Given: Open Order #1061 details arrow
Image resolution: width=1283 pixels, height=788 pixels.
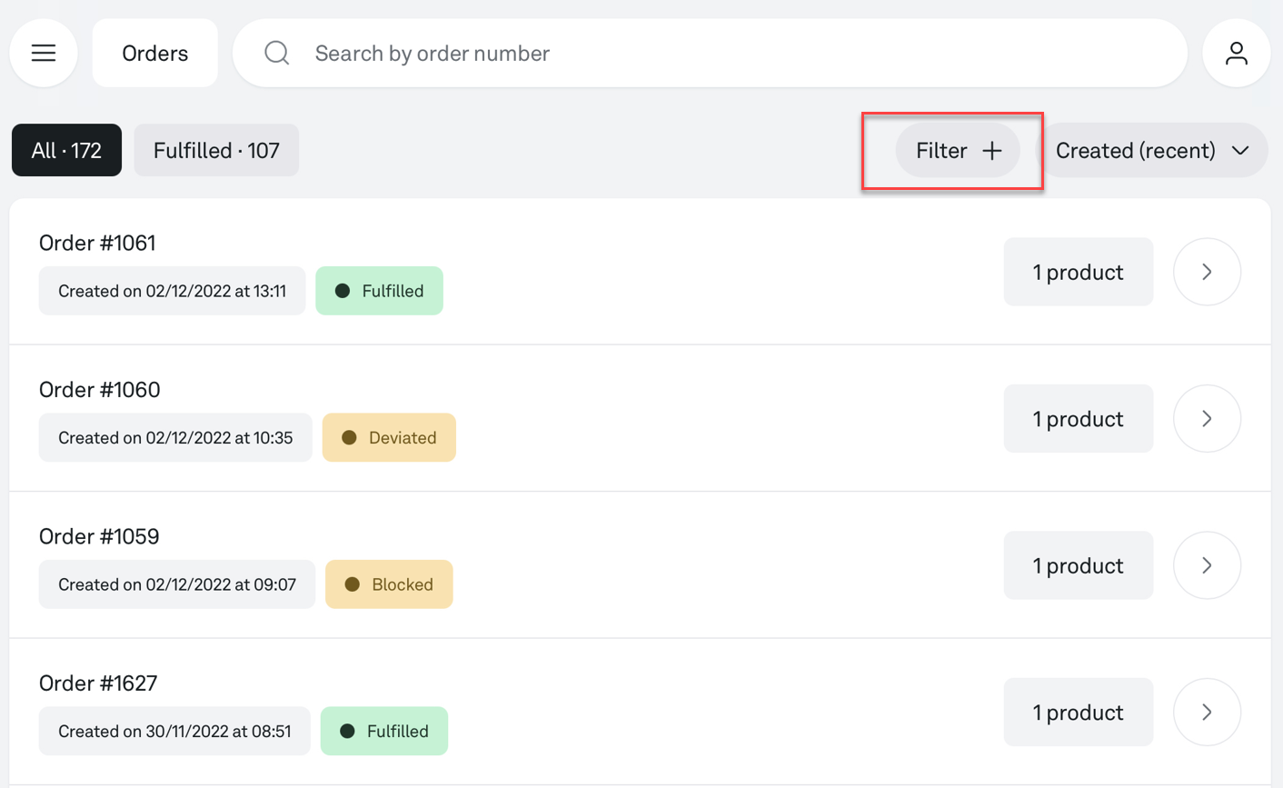Looking at the screenshot, I should click(1207, 272).
